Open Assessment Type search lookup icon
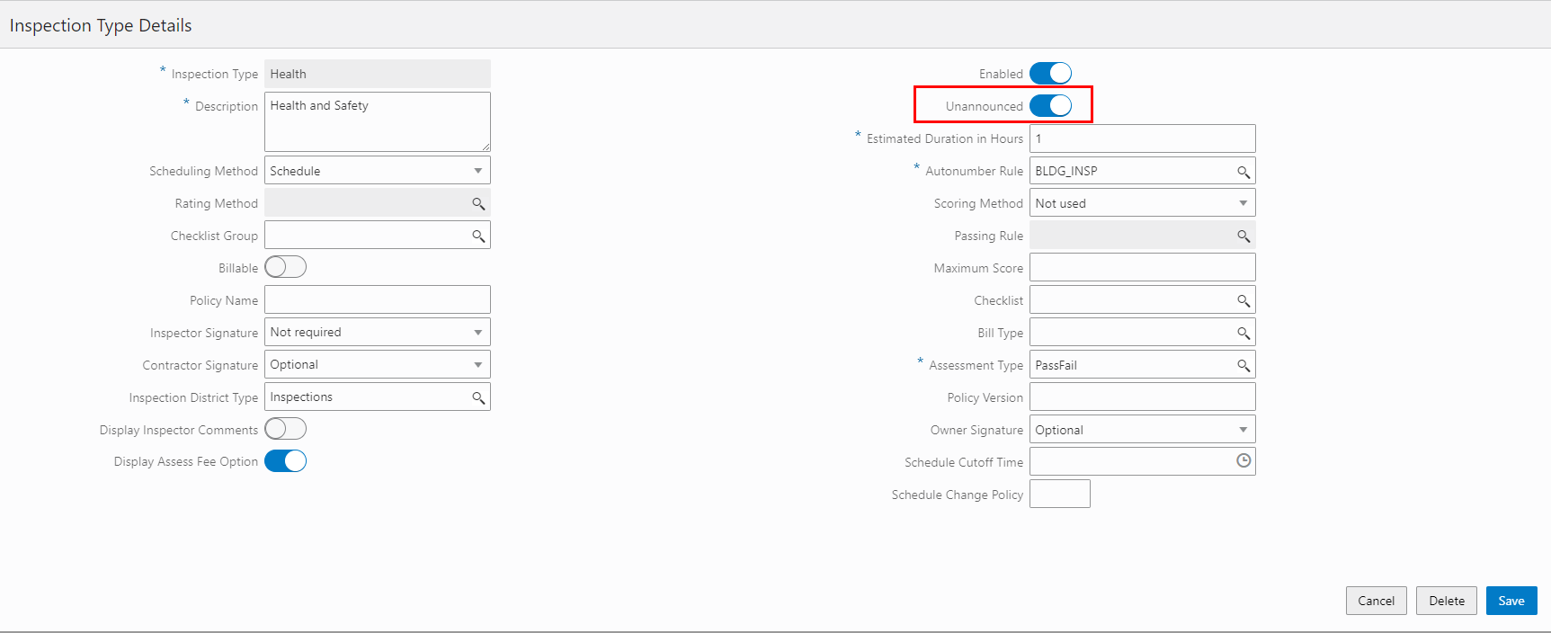This screenshot has height=633, width=1551. [1243, 366]
